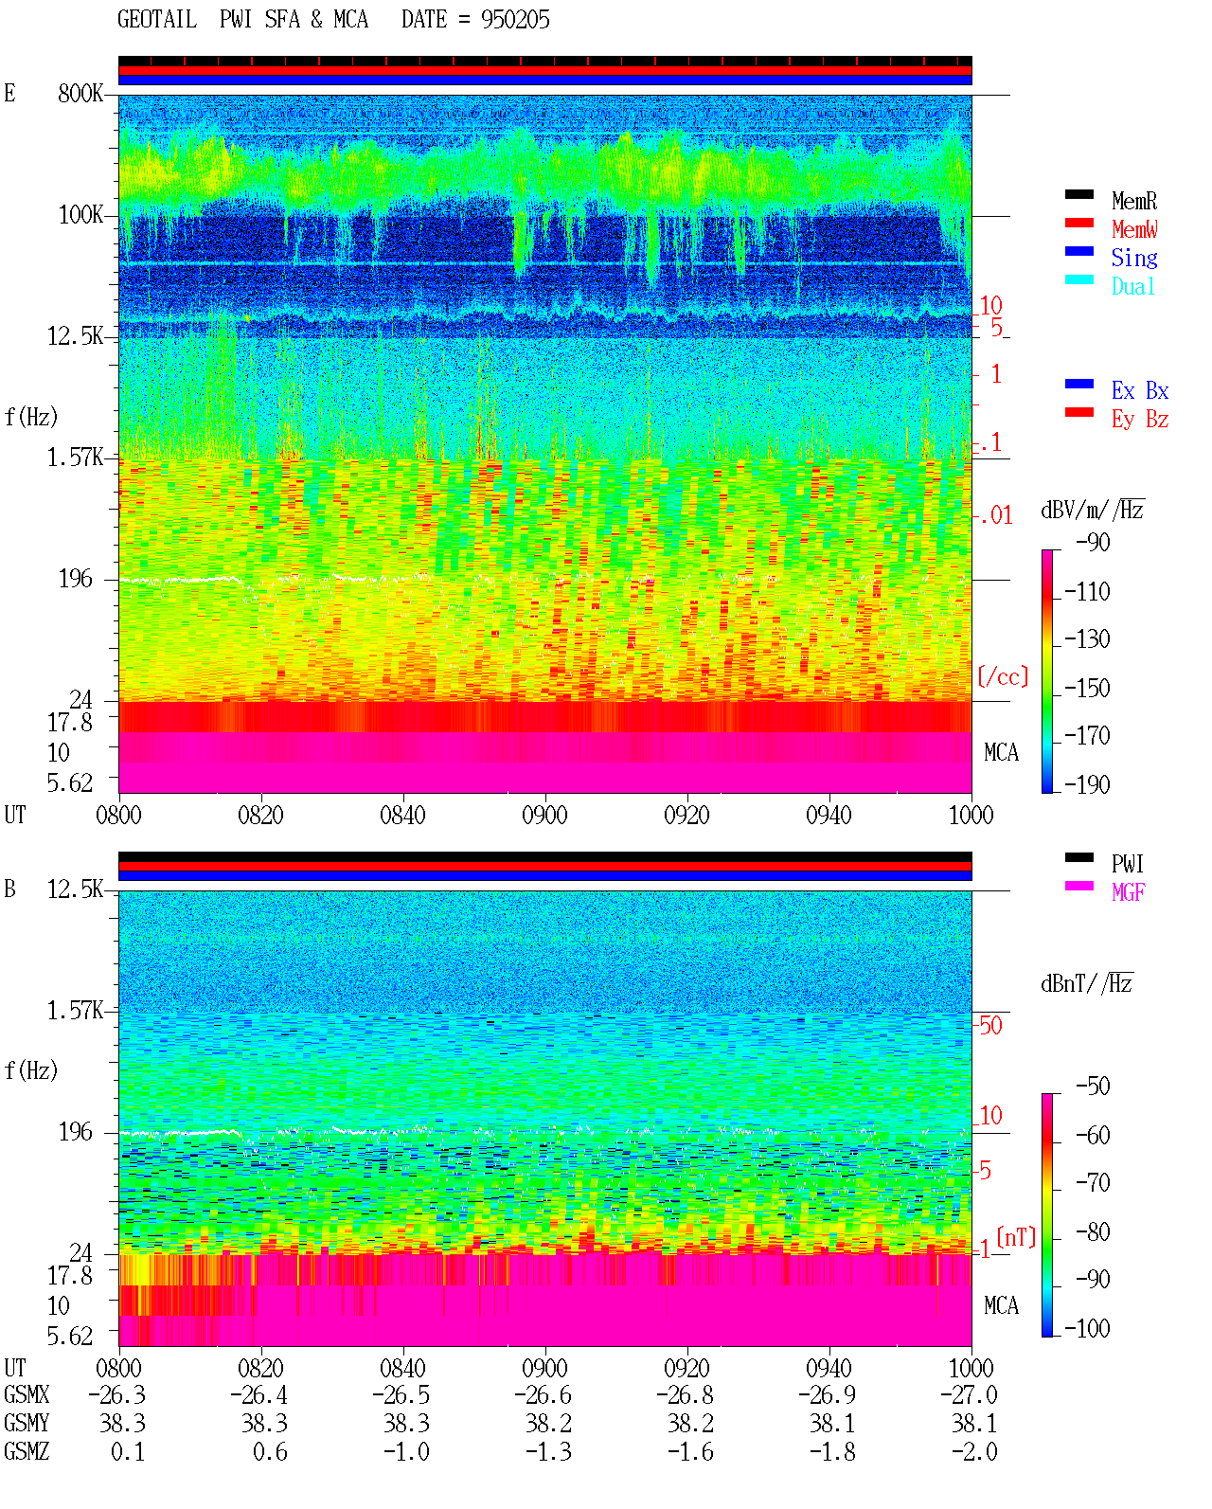Select the black PWI legend swatch

[x=1079, y=857]
